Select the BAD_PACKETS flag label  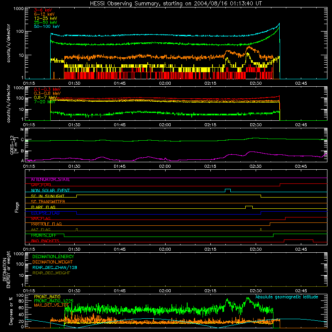[45, 241]
